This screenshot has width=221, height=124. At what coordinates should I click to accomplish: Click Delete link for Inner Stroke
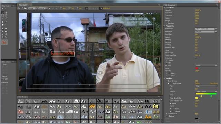coord(197,83)
